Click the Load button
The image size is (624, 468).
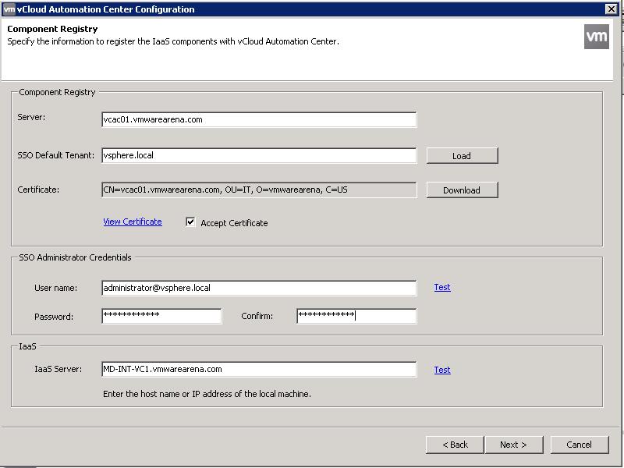coord(462,155)
